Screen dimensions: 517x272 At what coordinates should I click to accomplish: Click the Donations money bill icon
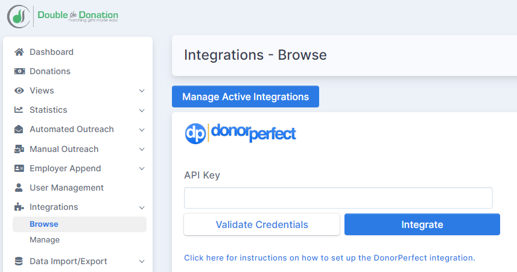coord(19,71)
